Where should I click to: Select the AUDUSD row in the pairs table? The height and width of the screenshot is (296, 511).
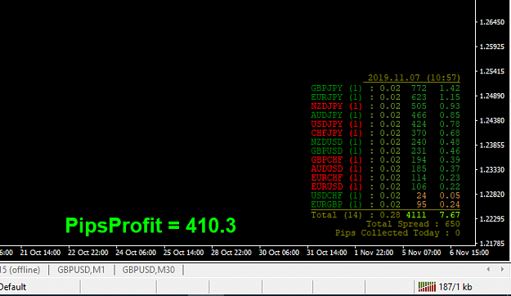pos(385,169)
